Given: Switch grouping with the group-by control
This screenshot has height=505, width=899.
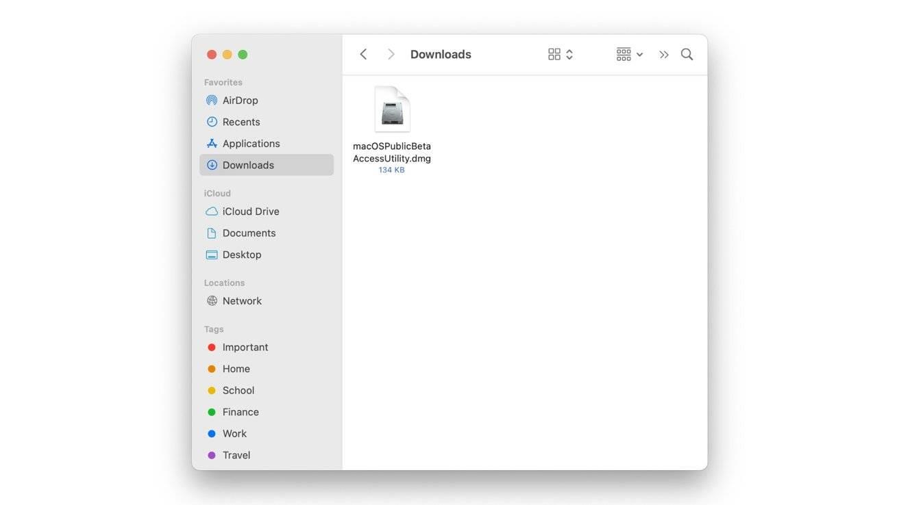Looking at the screenshot, I should (622, 53).
